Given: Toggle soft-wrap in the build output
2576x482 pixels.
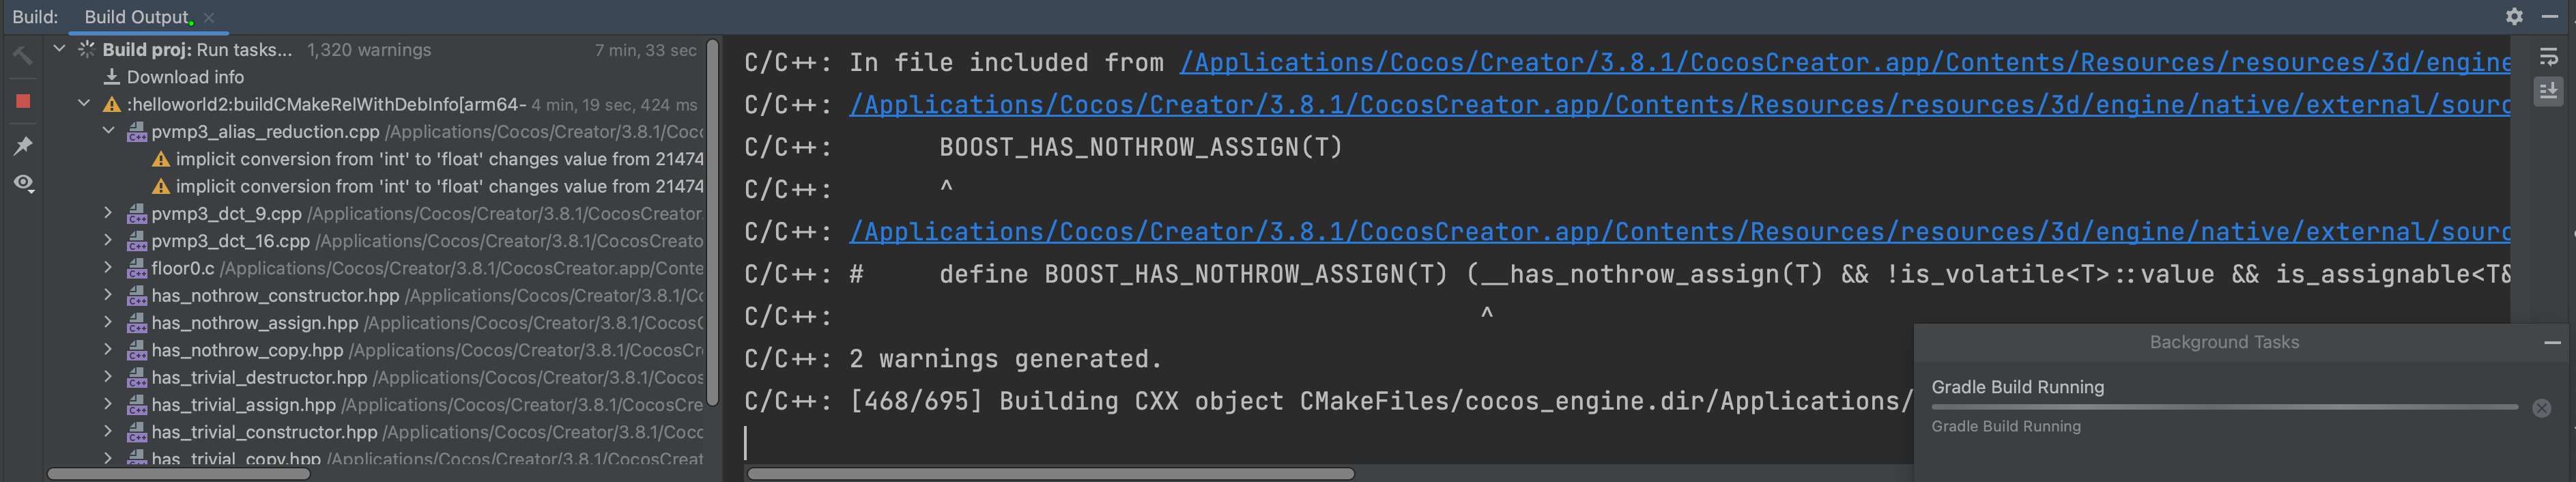Looking at the screenshot, I should (x=2548, y=58).
